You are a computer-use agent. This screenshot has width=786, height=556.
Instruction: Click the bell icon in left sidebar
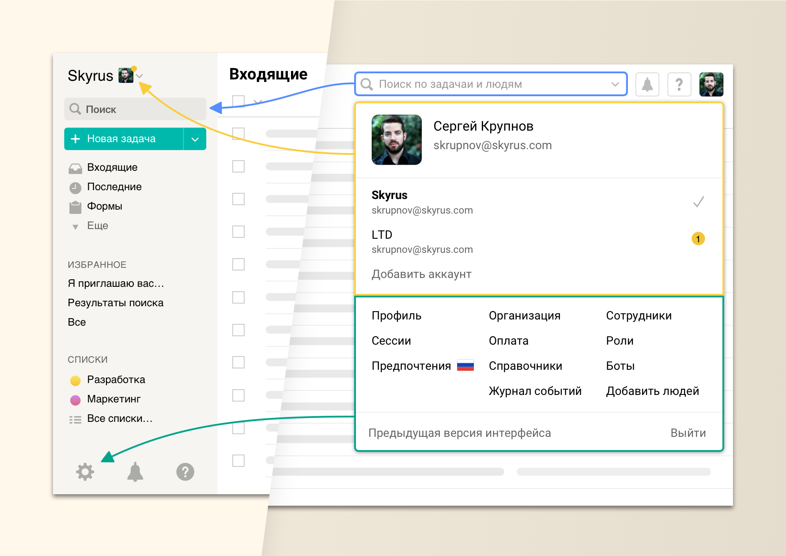tap(135, 472)
